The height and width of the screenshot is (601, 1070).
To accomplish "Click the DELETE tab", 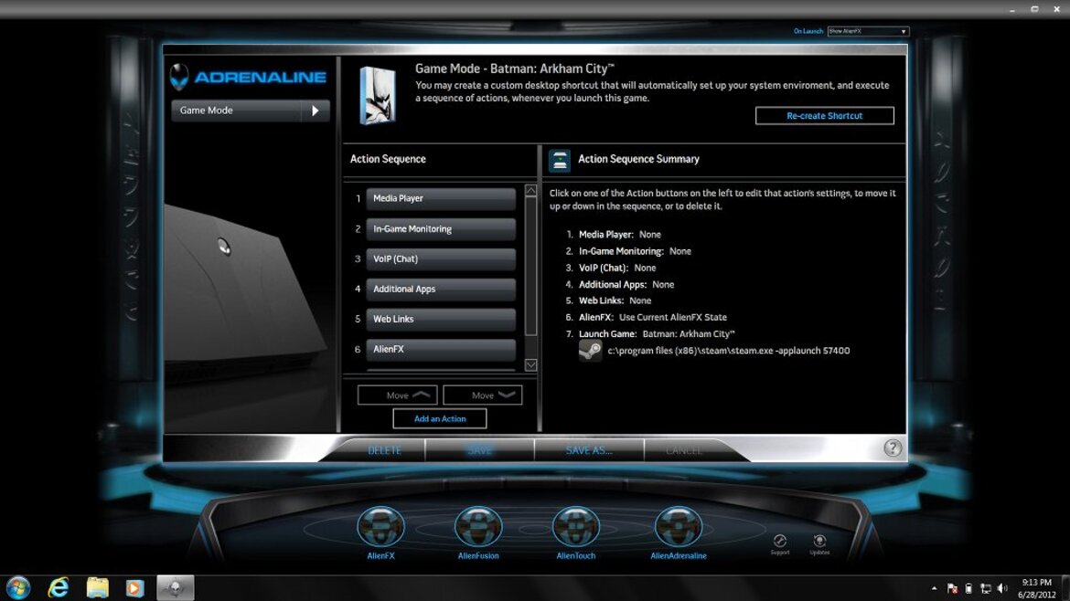I will pos(384,450).
